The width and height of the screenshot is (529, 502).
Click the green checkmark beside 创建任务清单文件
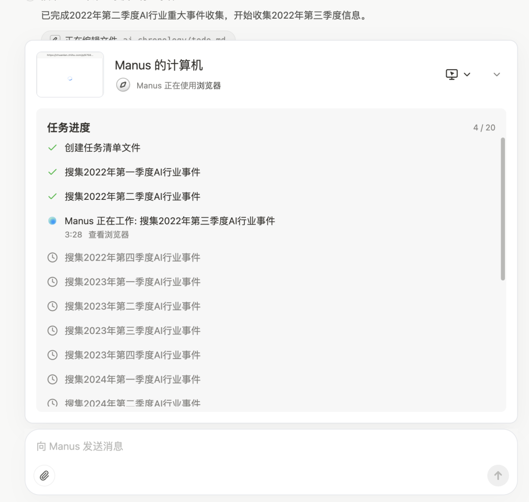tap(52, 147)
